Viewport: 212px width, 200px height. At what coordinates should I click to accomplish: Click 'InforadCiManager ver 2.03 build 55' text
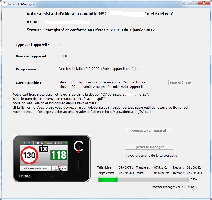[175, 187]
